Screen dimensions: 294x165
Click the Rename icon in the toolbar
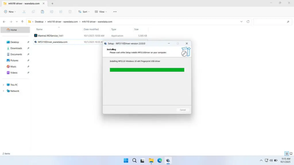pyautogui.click(x=51, y=12)
